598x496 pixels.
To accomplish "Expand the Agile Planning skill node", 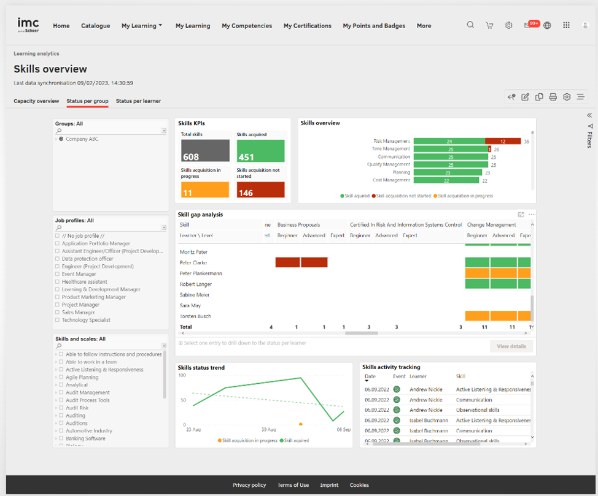I will point(56,378).
